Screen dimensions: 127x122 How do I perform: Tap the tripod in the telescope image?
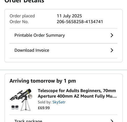pyautogui.click(x=26, y=104)
